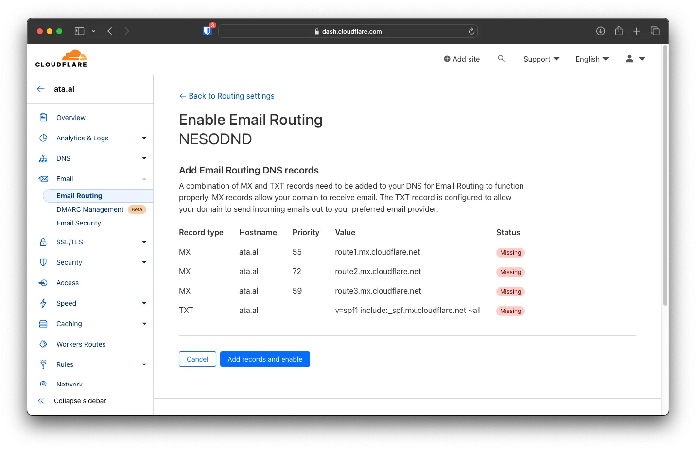Open Safari downloads icon

point(601,31)
